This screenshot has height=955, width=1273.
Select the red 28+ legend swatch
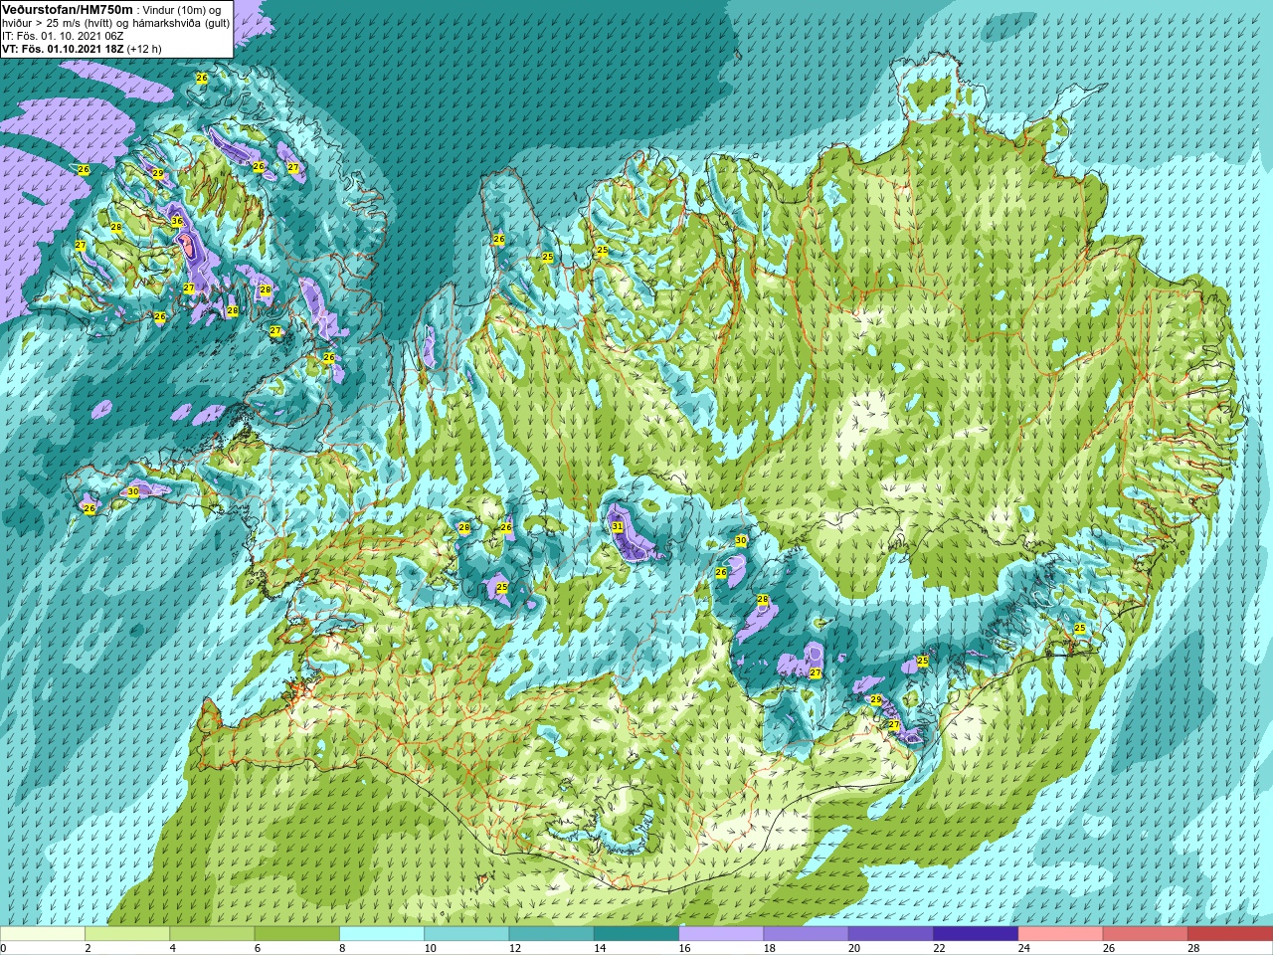1230,934
